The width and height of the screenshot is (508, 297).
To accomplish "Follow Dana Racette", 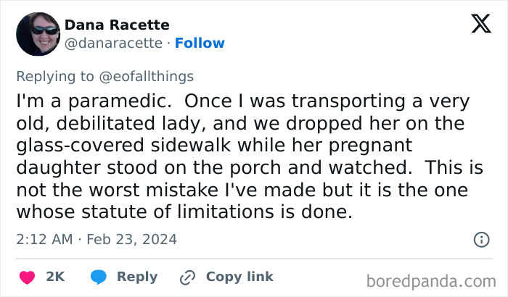I will [x=200, y=43].
